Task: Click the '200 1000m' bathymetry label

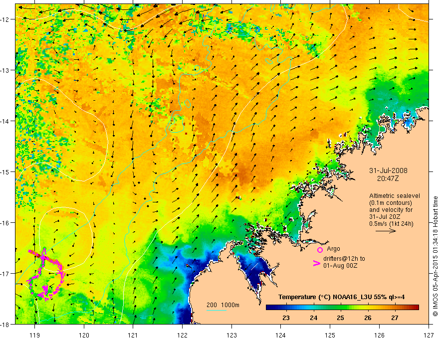Action: pyautogui.click(x=223, y=305)
